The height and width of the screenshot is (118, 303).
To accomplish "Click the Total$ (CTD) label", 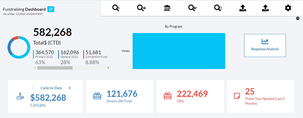I will pyautogui.click(x=47, y=43).
